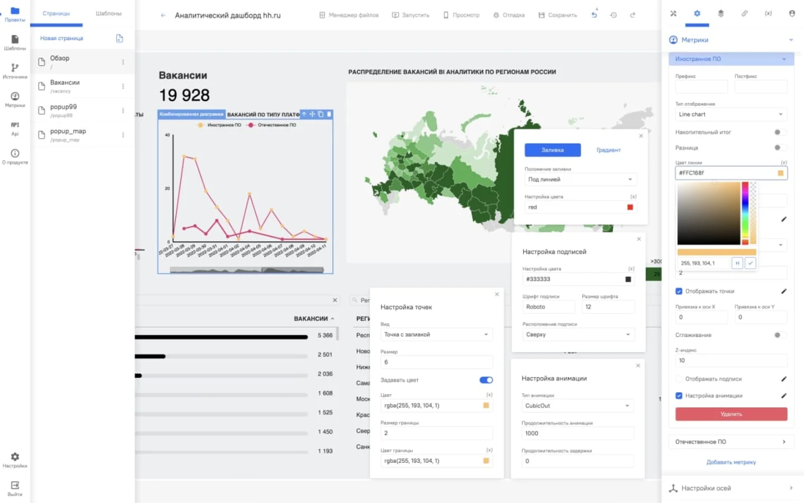The image size is (804, 503).
Task: Click the red fill color swatch
Action: [x=630, y=207]
